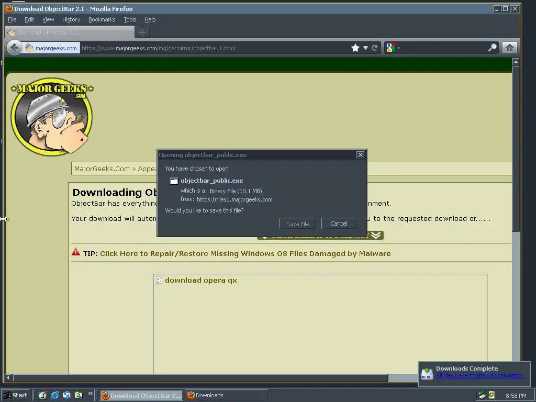
Task: Click the Major Geeks logo
Action: pos(52,116)
